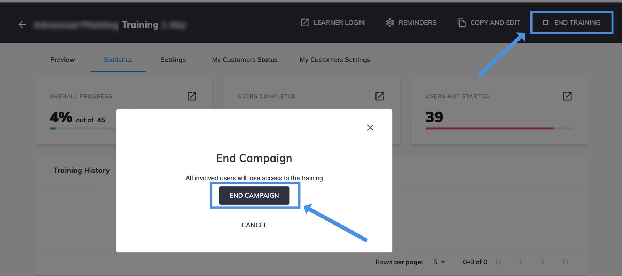Cancel the End Campaign dialog
The width and height of the screenshot is (622, 276).
coord(254,225)
